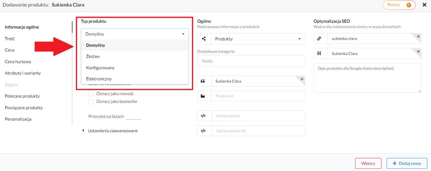Click the Kod produktu input field
The height and width of the screenshot is (171, 431).
pos(258,116)
